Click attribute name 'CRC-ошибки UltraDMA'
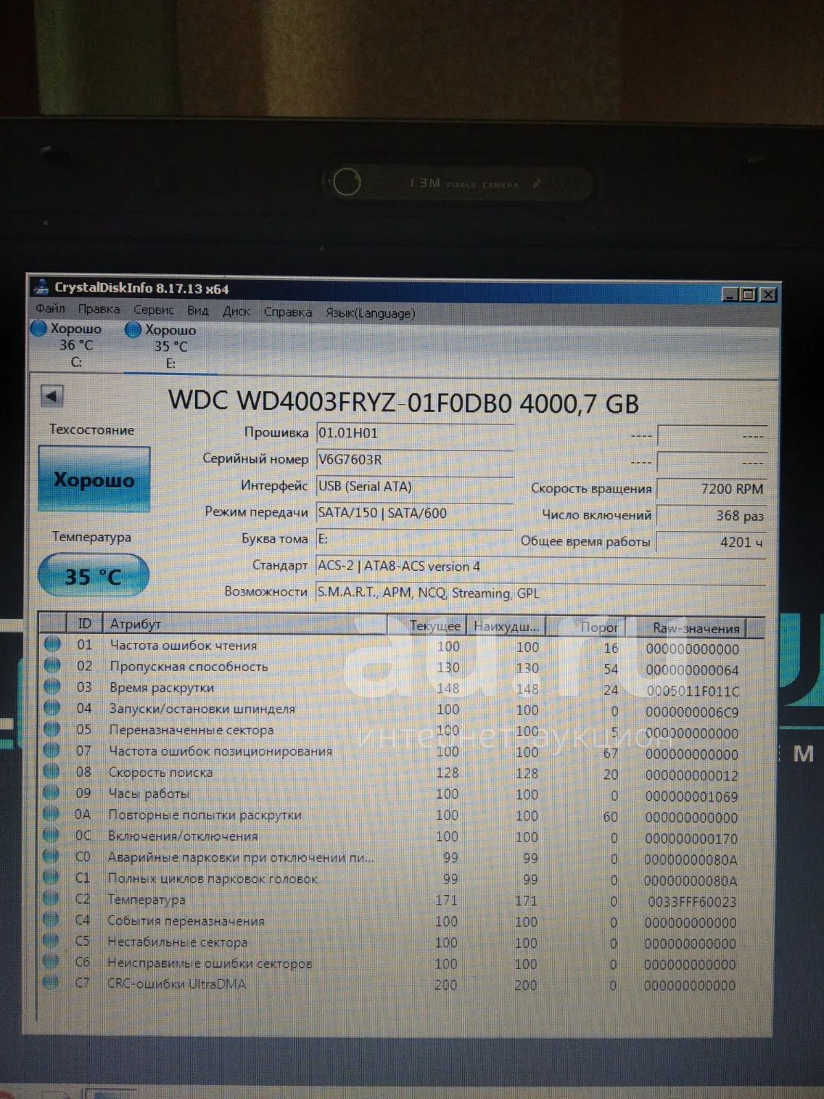This screenshot has width=824, height=1099. tap(176, 984)
